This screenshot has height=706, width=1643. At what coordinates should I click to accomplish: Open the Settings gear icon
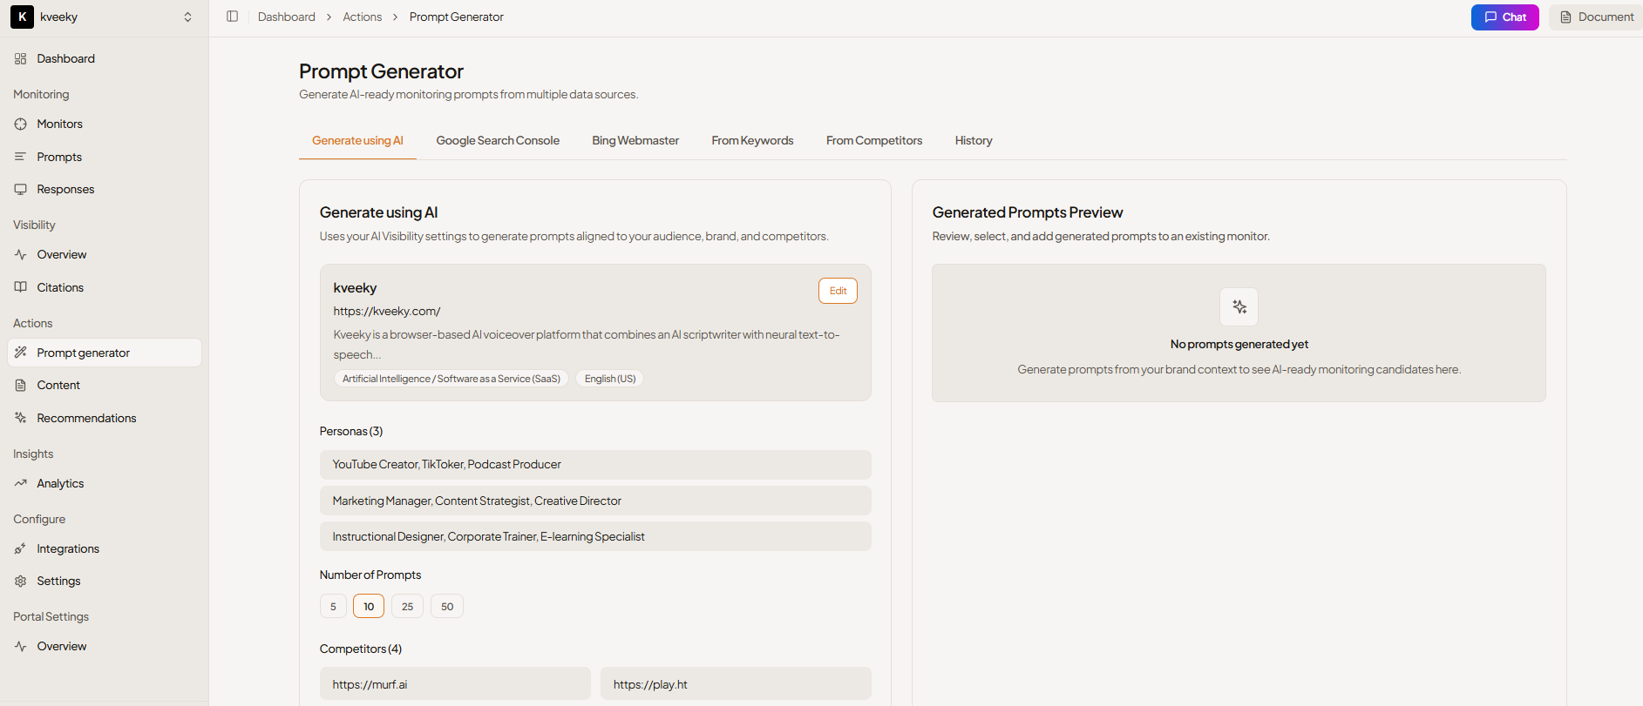click(21, 582)
